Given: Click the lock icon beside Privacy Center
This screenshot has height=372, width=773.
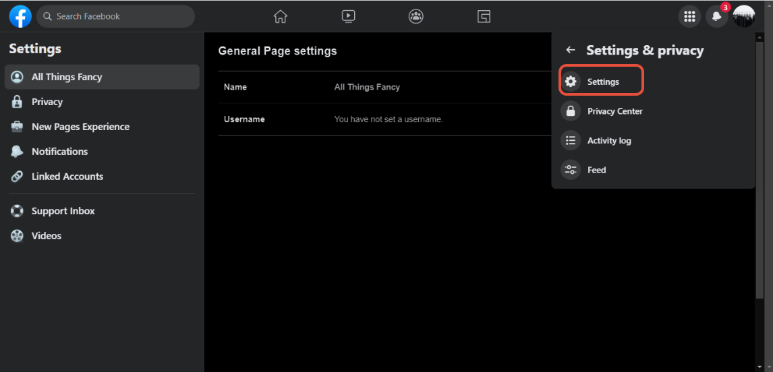Looking at the screenshot, I should pyautogui.click(x=571, y=111).
